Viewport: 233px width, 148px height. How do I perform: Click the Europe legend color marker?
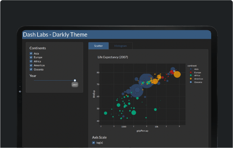(191, 72)
